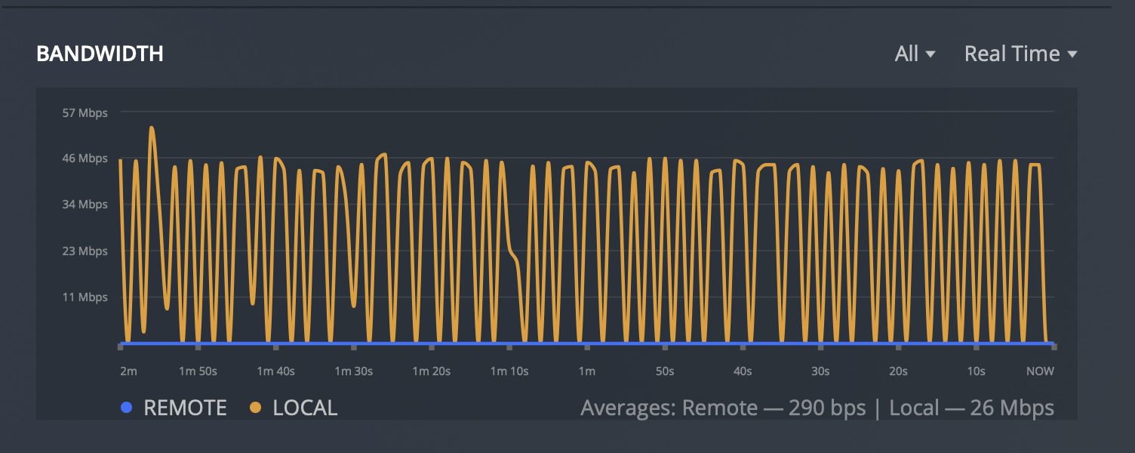Click the 23 Mbps axis label

tap(85, 251)
